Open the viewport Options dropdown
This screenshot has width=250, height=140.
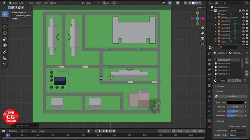[x=200, y=8]
